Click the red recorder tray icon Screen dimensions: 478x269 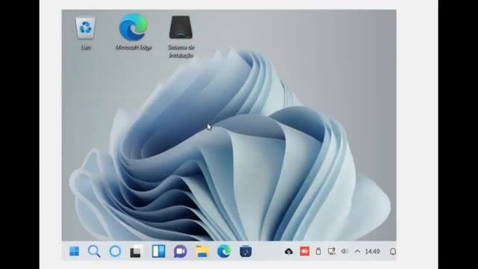(305, 251)
